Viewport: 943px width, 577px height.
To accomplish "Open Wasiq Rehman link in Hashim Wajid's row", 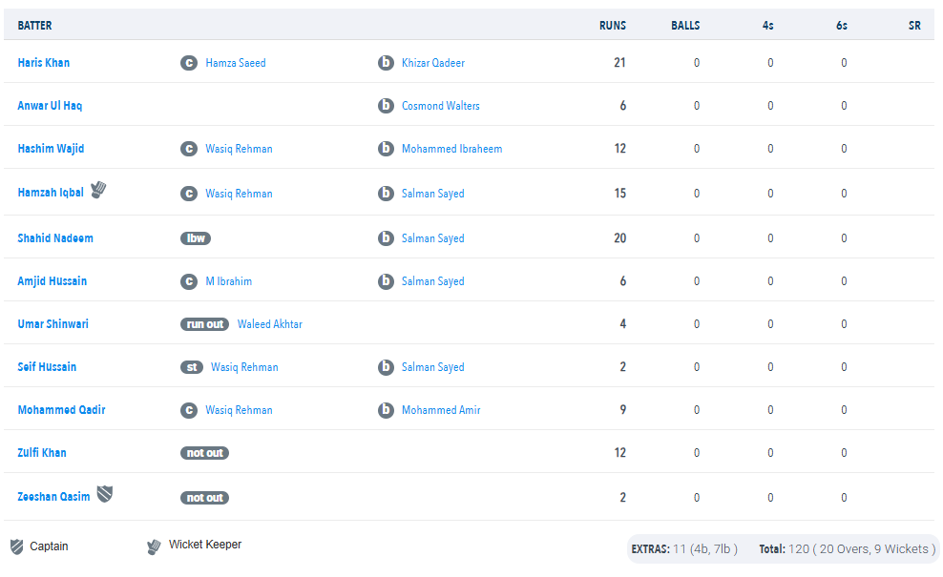I will pyautogui.click(x=239, y=149).
